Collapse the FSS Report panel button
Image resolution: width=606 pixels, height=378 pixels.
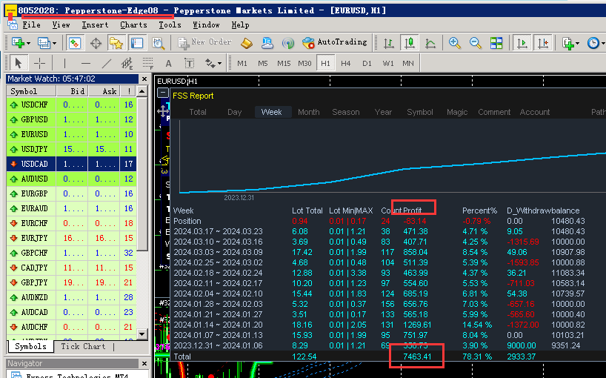[163, 93]
